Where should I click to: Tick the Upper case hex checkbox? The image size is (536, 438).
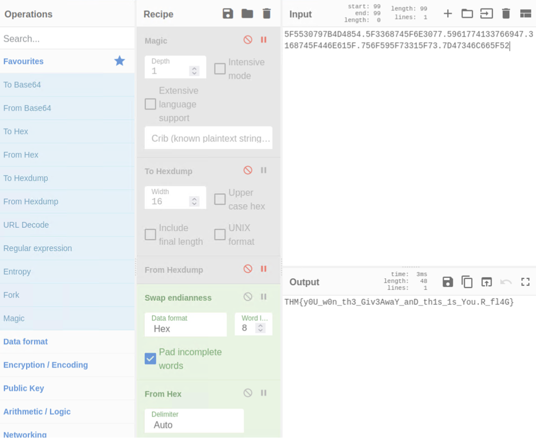(x=220, y=199)
